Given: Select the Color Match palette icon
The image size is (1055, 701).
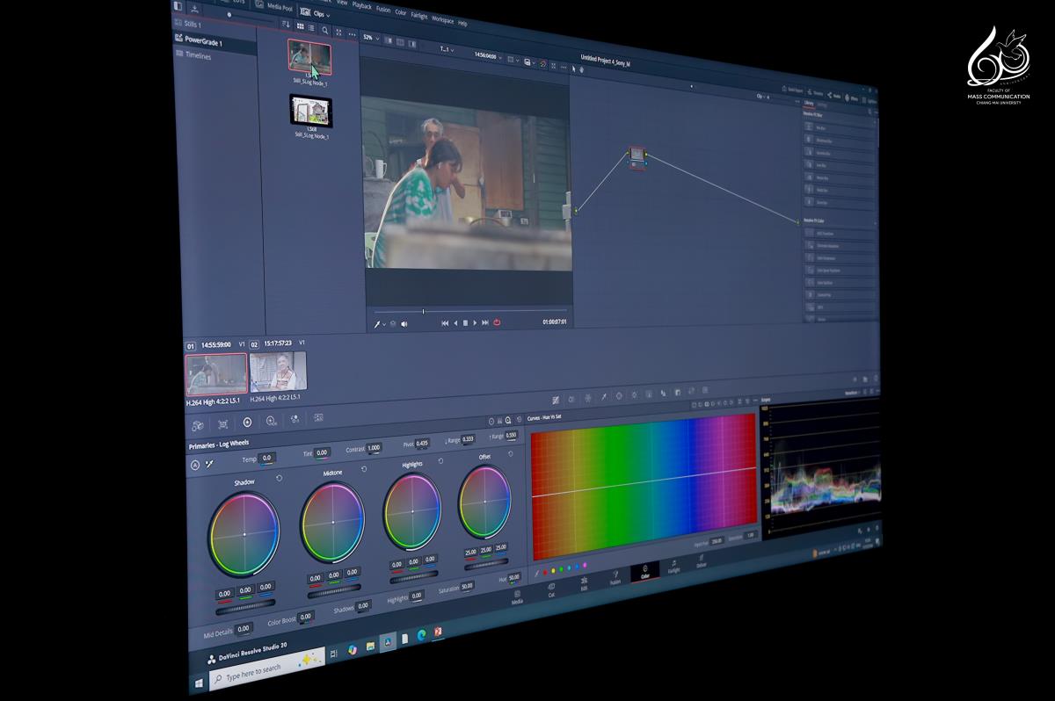Looking at the screenshot, I should point(222,423).
